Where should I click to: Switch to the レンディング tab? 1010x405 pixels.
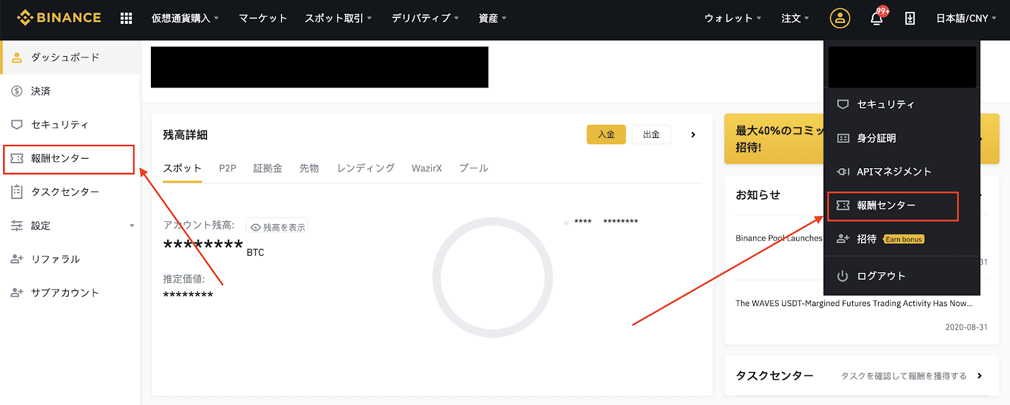(365, 168)
